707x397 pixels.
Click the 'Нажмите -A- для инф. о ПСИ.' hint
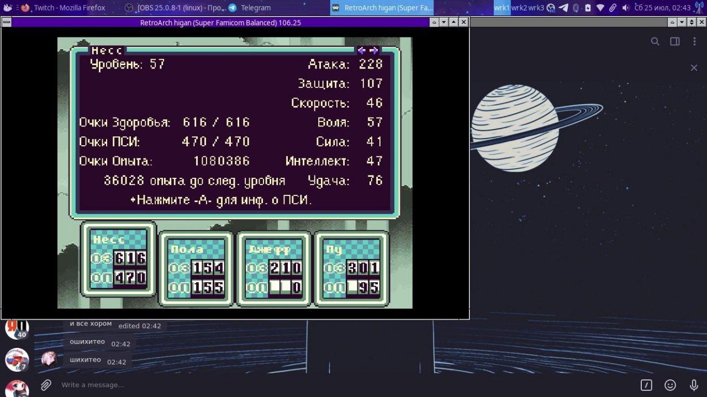[x=221, y=200]
